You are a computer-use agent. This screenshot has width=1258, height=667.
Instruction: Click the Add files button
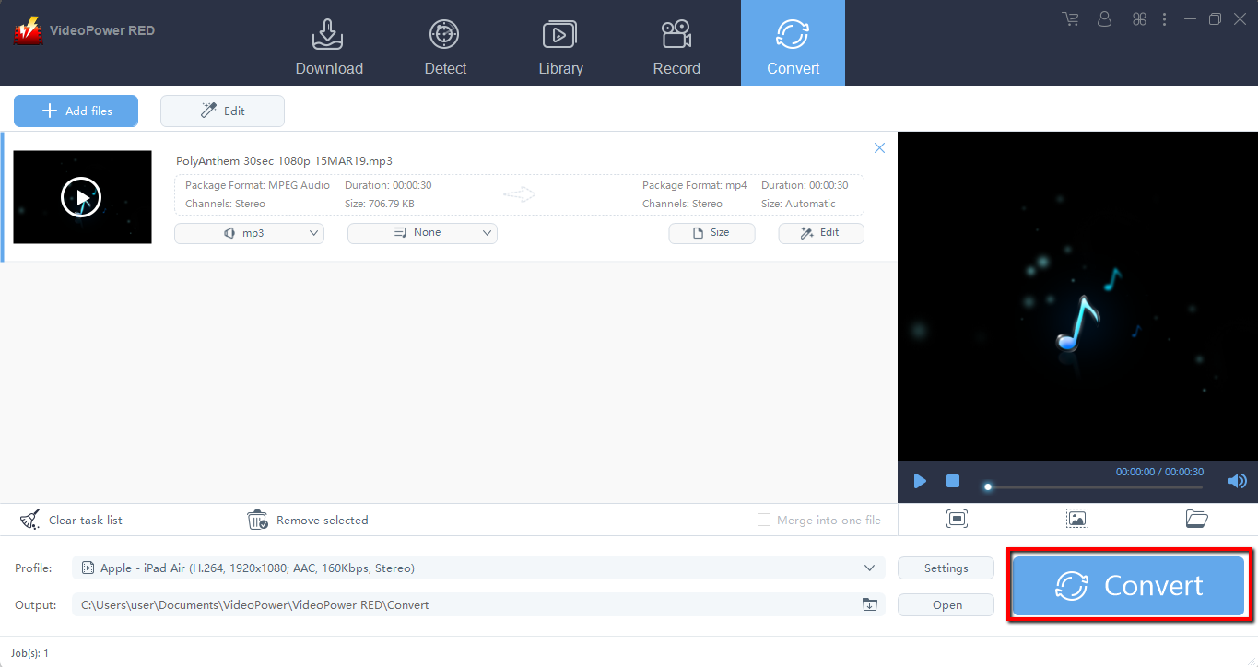pos(76,111)
